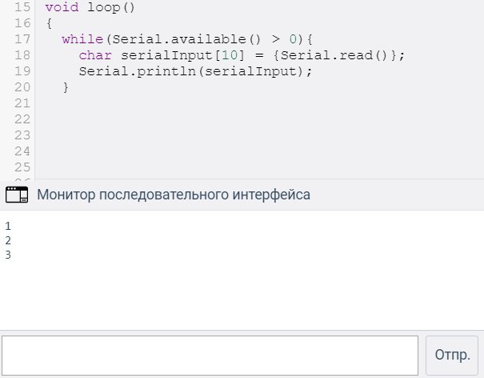Click output line '3' in serial monitor
The image size is (484, 378).
click(8, 255)
